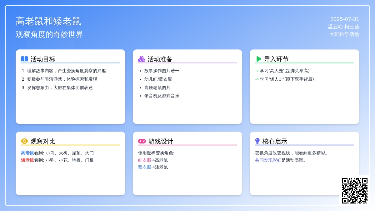Click the bullet 高矮老鼠图片
This screenshot has width=375, height=211.
[x=157, y=88]
